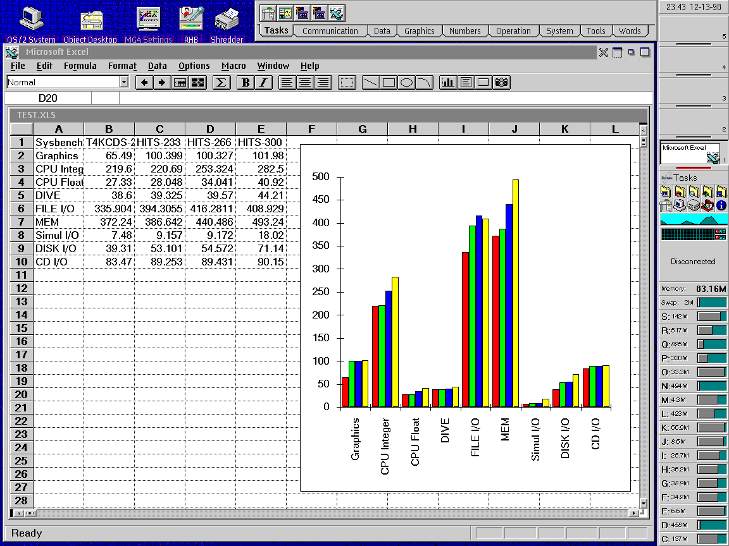Select the rectangle drawing tool

click(389, 82)
